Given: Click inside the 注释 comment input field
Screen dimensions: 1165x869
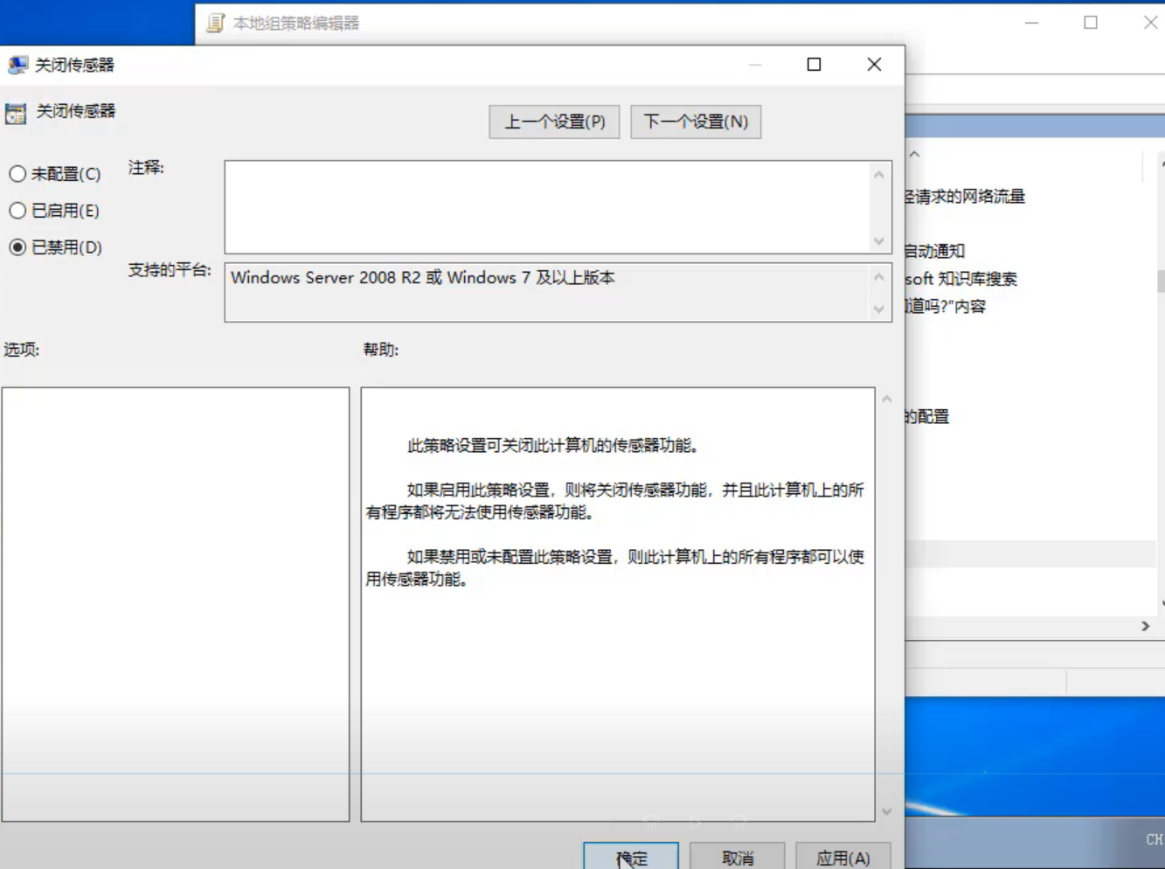Looking at the screenshot, I should (x=551, y=205).
